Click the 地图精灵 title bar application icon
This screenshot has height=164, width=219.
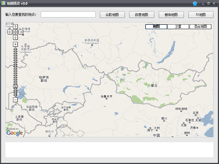point(4,4)
